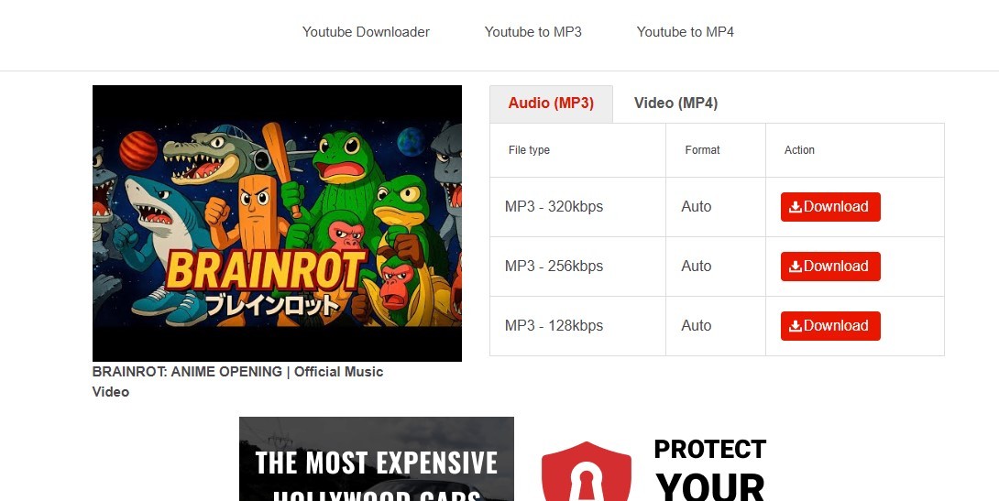The image size is (999, 501).
Task: Click the red shield lock ad icon
Action: (587, 472)
